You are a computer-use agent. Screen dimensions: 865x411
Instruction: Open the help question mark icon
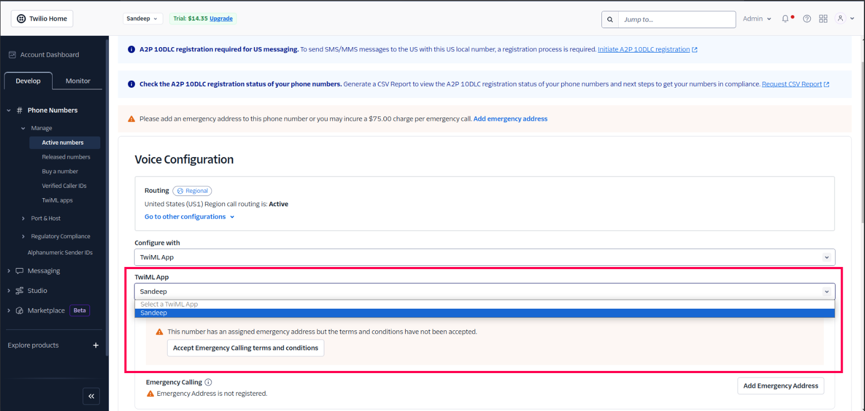[807, 18]
